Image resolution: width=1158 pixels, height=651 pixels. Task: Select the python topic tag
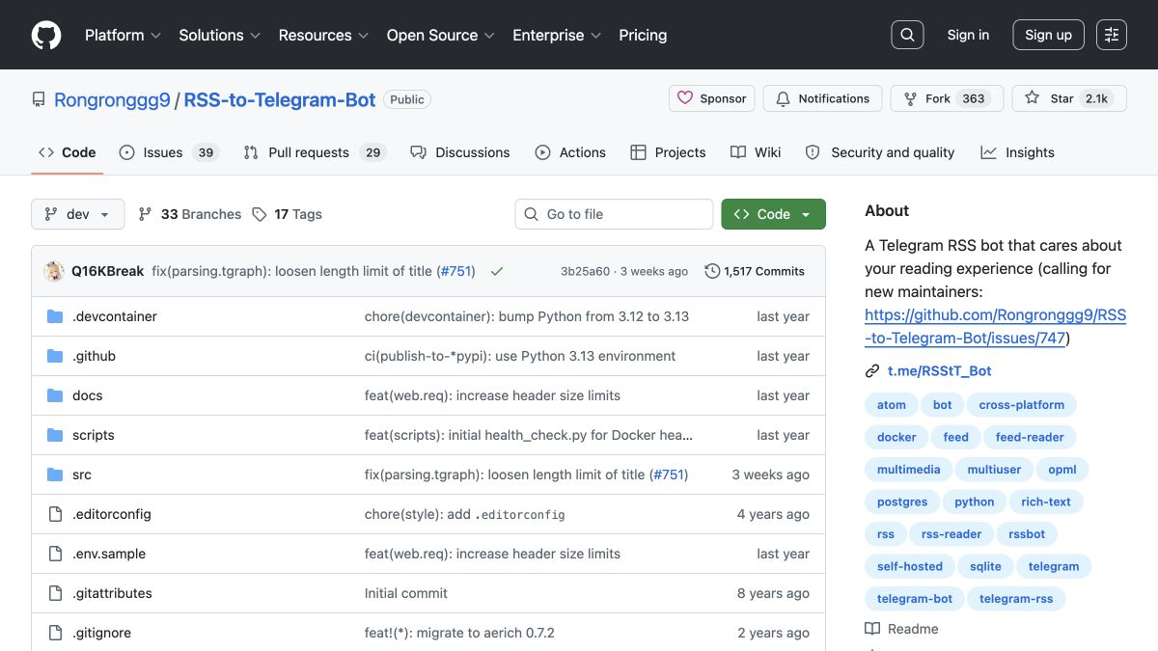(974, 502)
